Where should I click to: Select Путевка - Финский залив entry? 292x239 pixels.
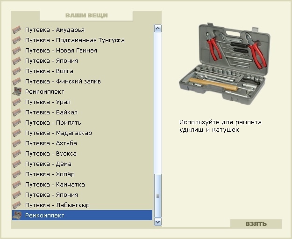click(x=63, y=82)
